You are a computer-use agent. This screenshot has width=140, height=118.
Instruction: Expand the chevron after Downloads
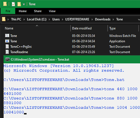pos(113,19)
